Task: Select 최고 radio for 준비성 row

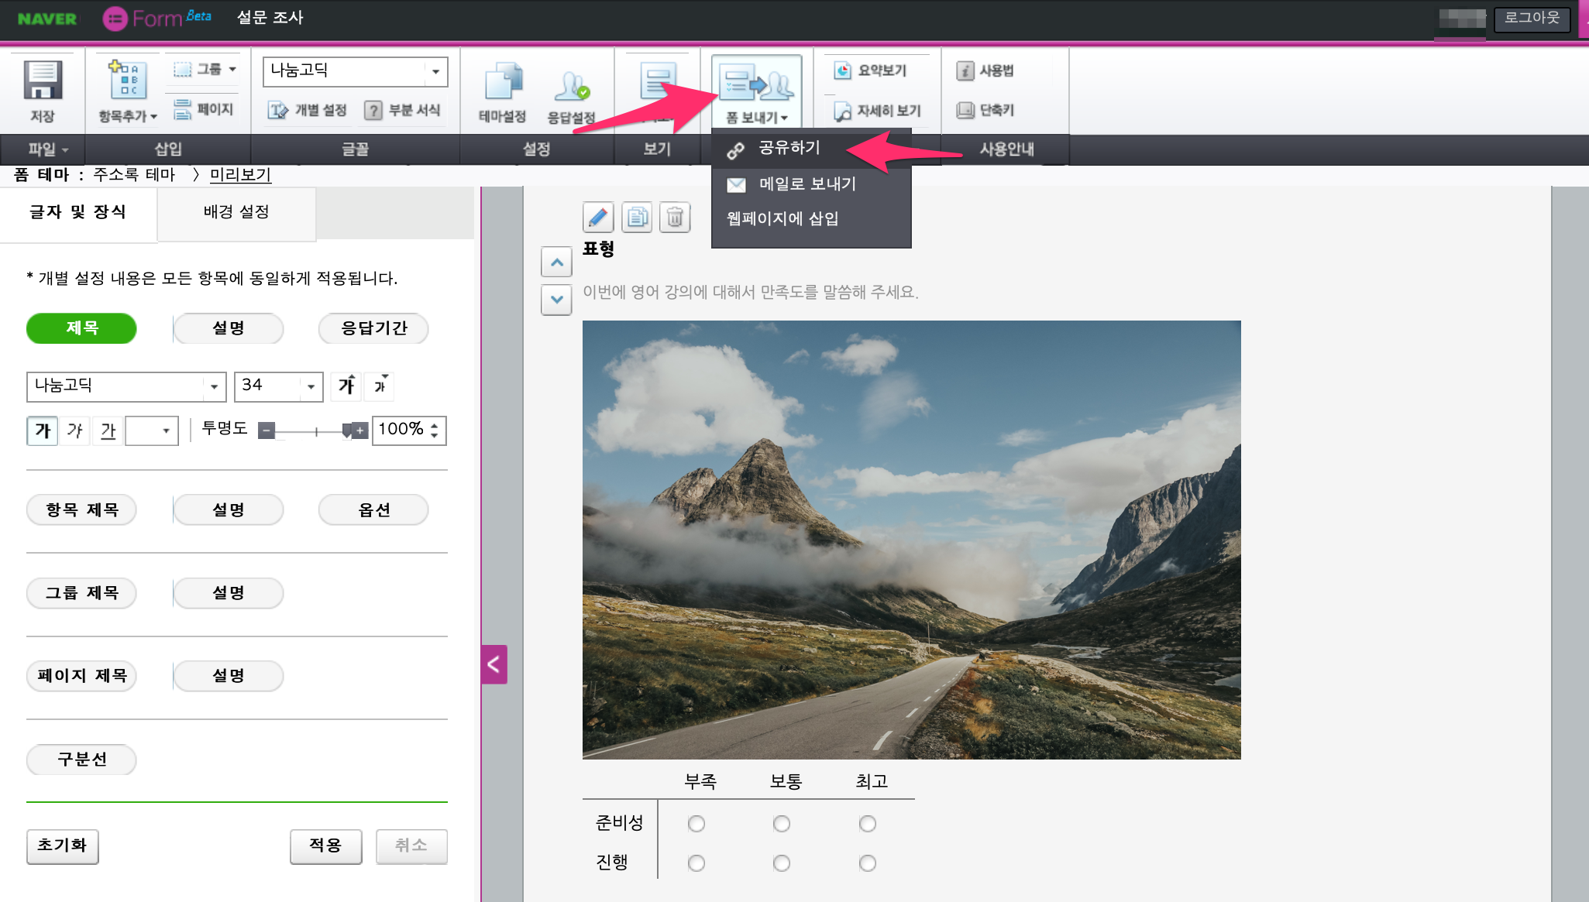Action: coord(868,824)
